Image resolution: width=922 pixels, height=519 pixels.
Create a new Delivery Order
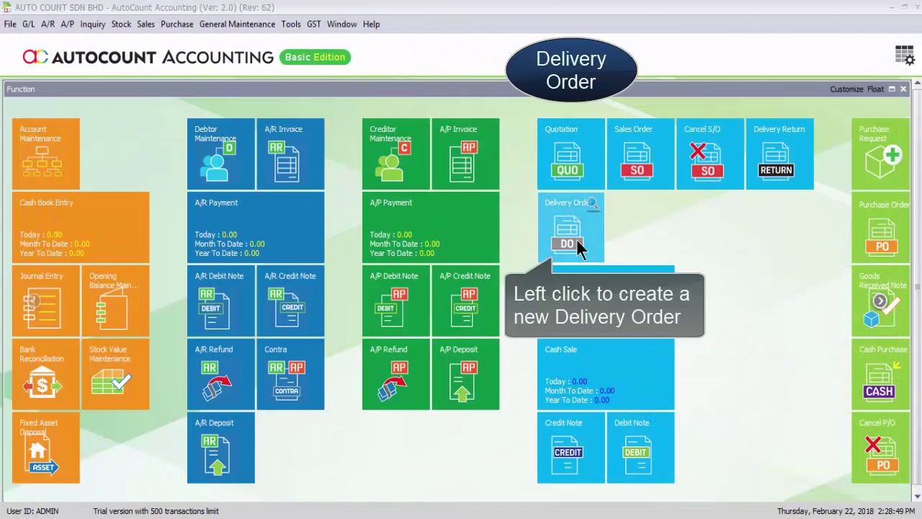tap(571, 228)
